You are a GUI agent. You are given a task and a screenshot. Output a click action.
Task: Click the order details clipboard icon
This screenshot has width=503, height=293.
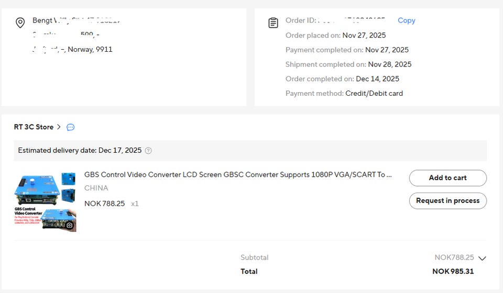[x=273, y=23]
